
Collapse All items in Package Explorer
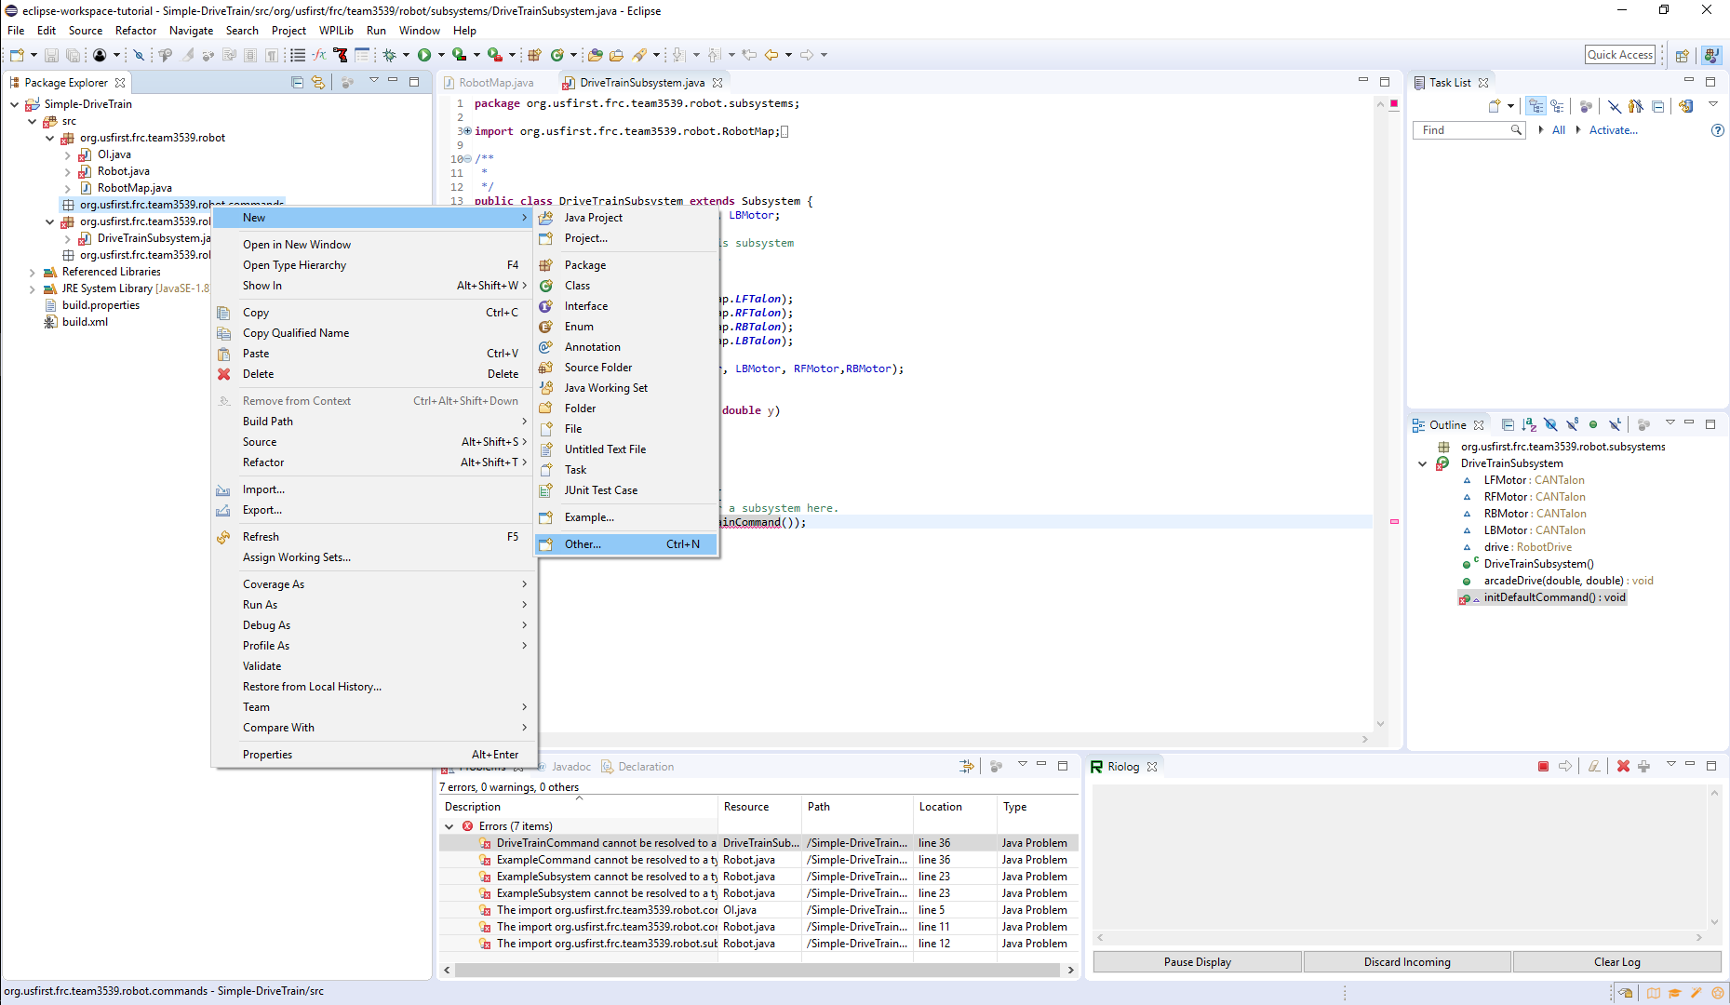coord(297,82)
